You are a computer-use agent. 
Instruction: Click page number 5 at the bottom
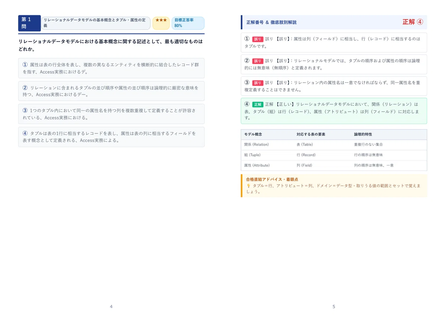click(334, 306)
